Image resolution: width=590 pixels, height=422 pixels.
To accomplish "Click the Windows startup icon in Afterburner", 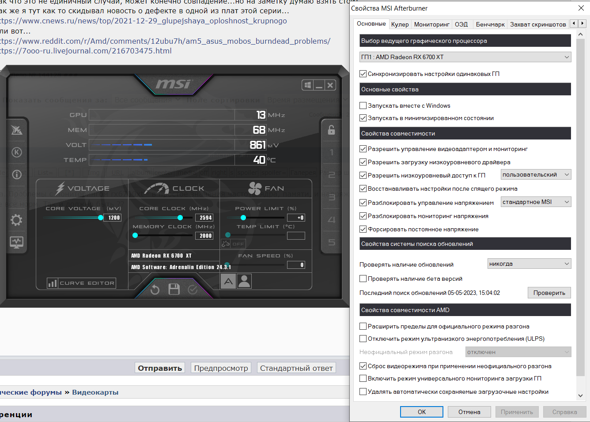I will tap(308, 85).
